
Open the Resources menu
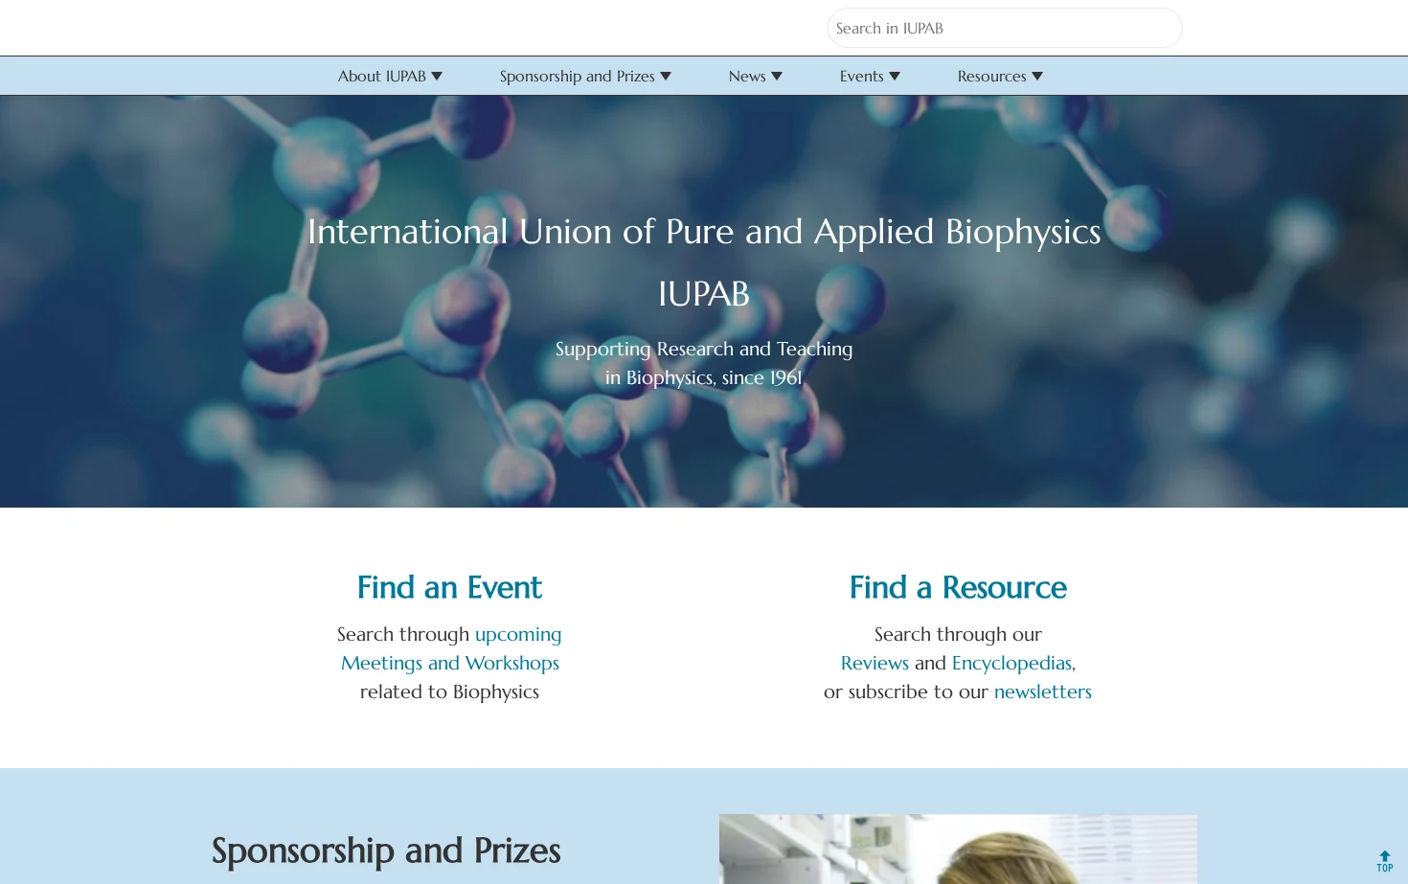coord(992,76)
